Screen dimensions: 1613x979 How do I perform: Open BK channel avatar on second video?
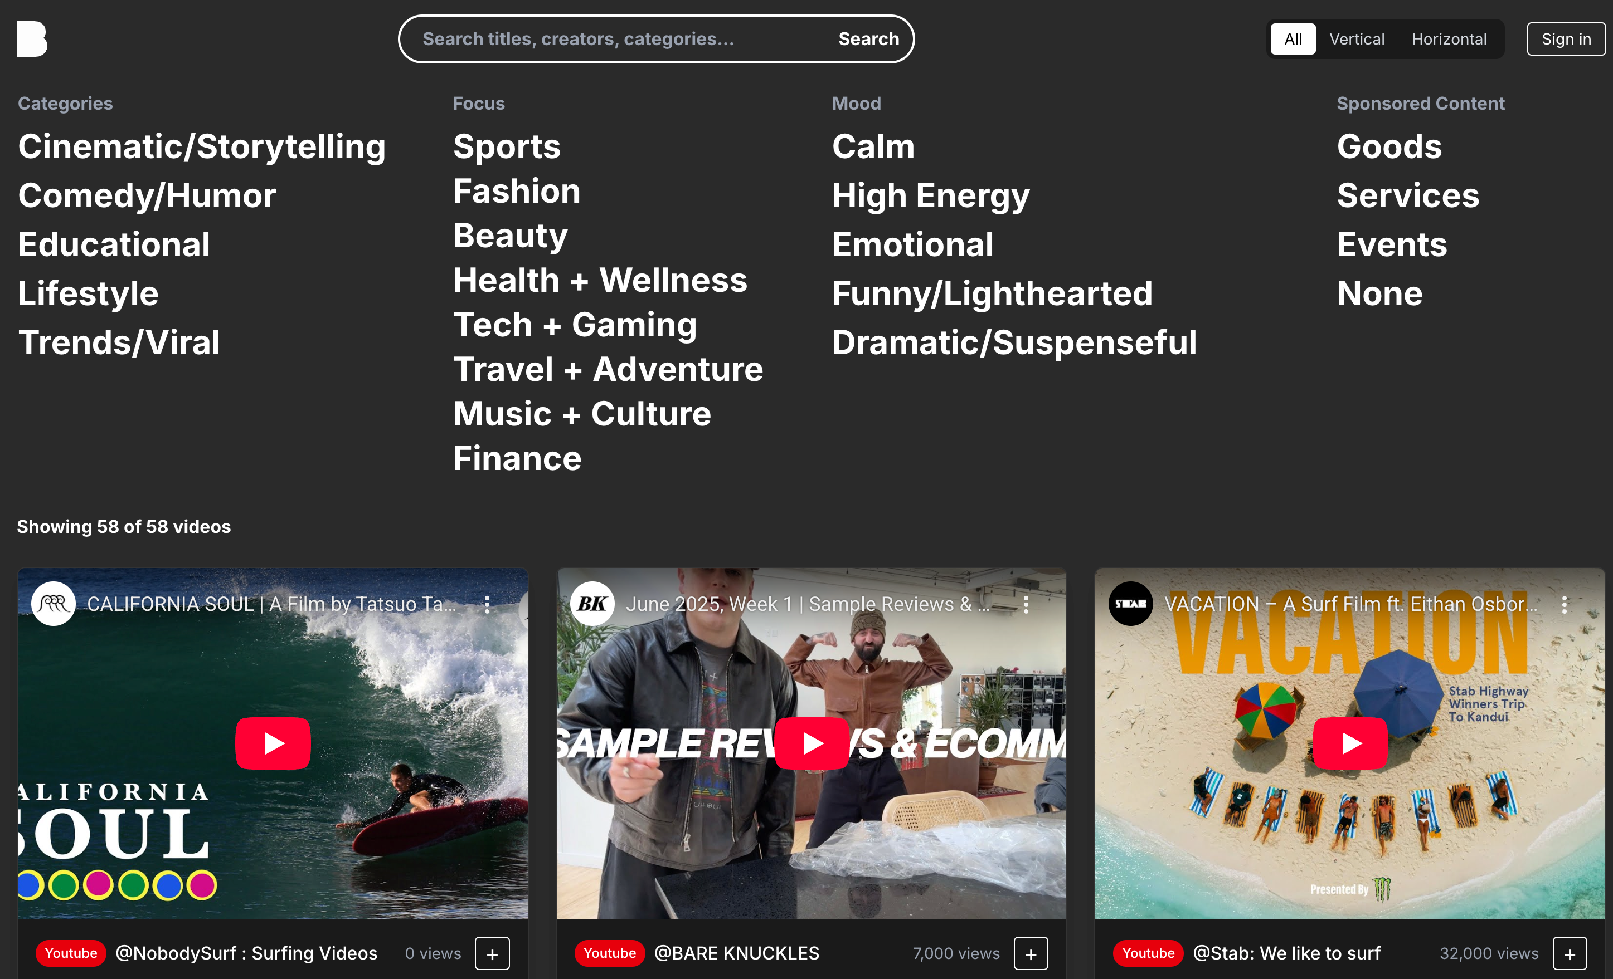[x=592, y=604]
